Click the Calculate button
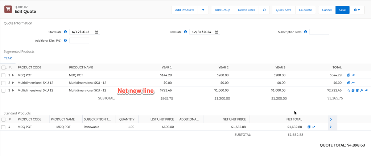 point(305,10)
